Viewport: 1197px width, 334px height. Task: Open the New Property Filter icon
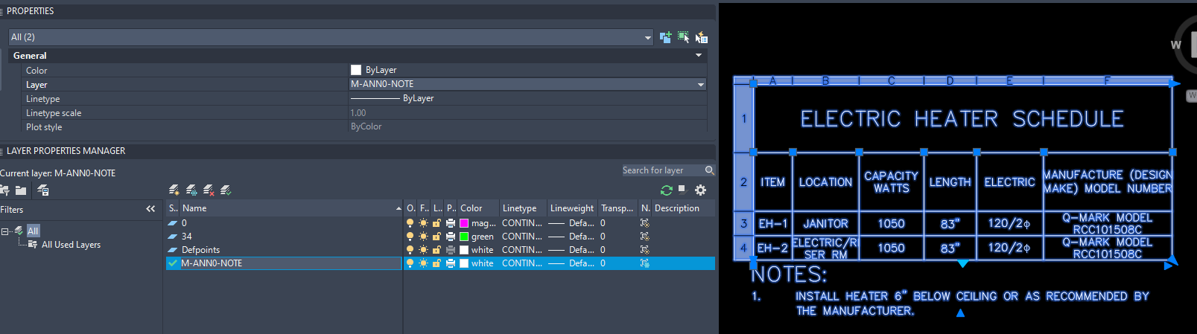click(4, 190)
